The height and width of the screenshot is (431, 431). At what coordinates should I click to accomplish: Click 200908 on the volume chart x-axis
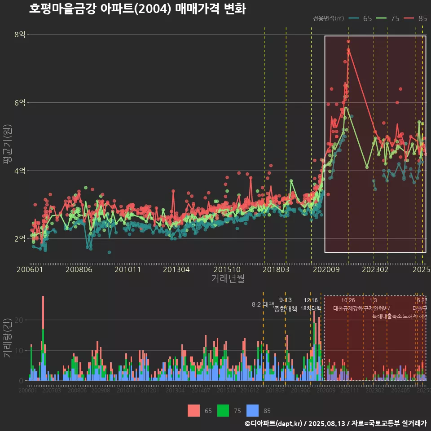pyautogui.click(x=101, y=390)
